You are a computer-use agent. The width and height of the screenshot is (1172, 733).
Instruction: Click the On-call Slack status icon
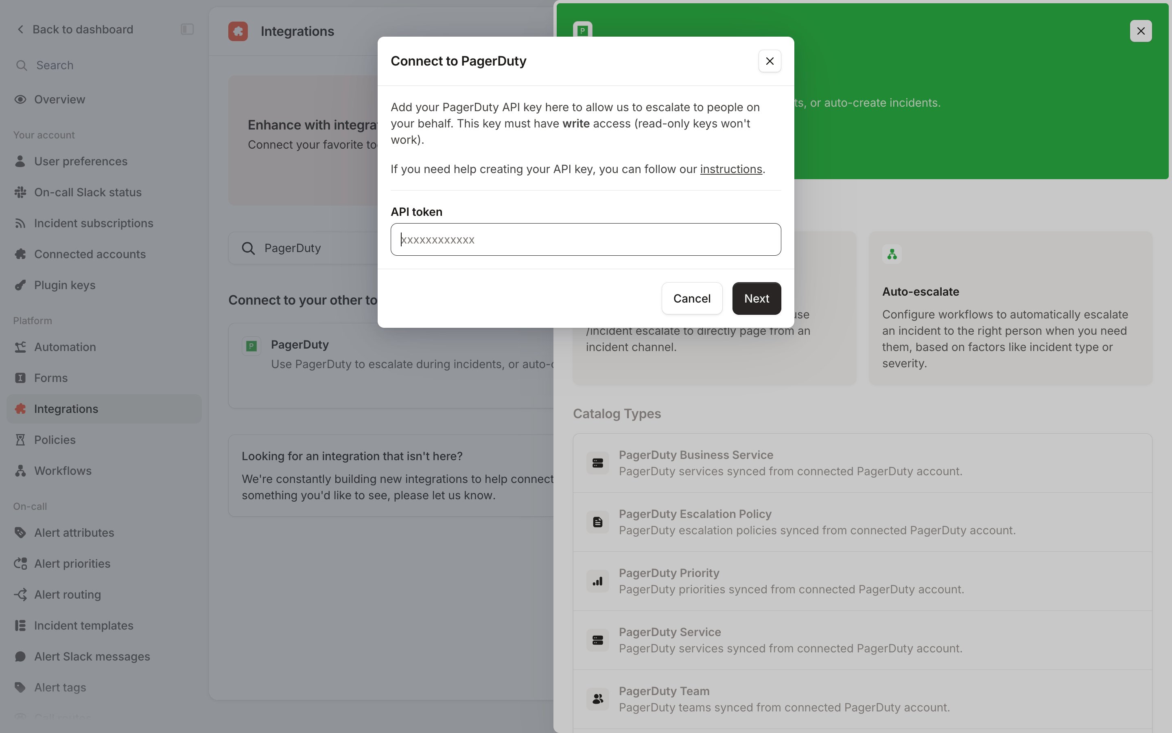click(20, 193)
